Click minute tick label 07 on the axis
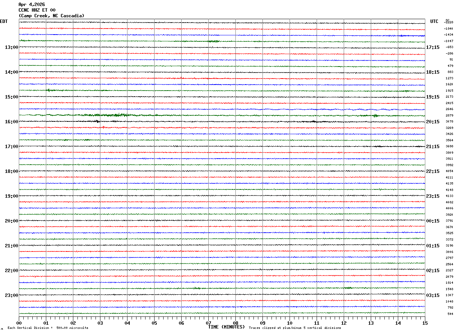This screenshot has width=455, height=333. (x=208, y=323)
